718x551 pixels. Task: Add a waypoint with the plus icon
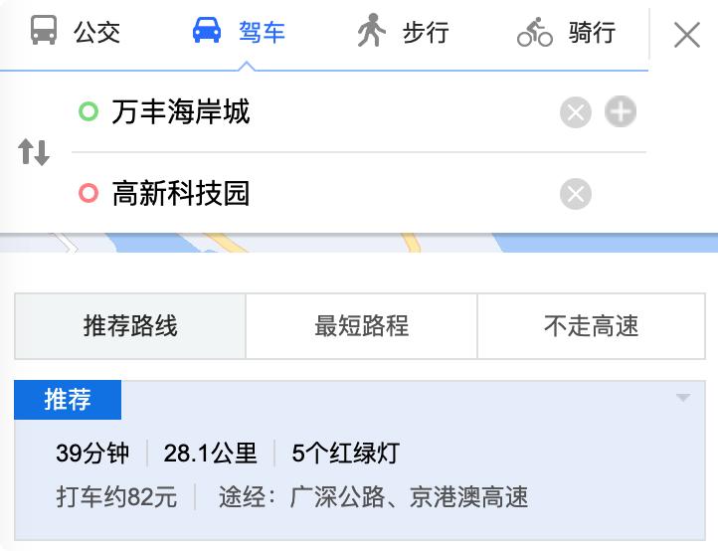point(621,111)
